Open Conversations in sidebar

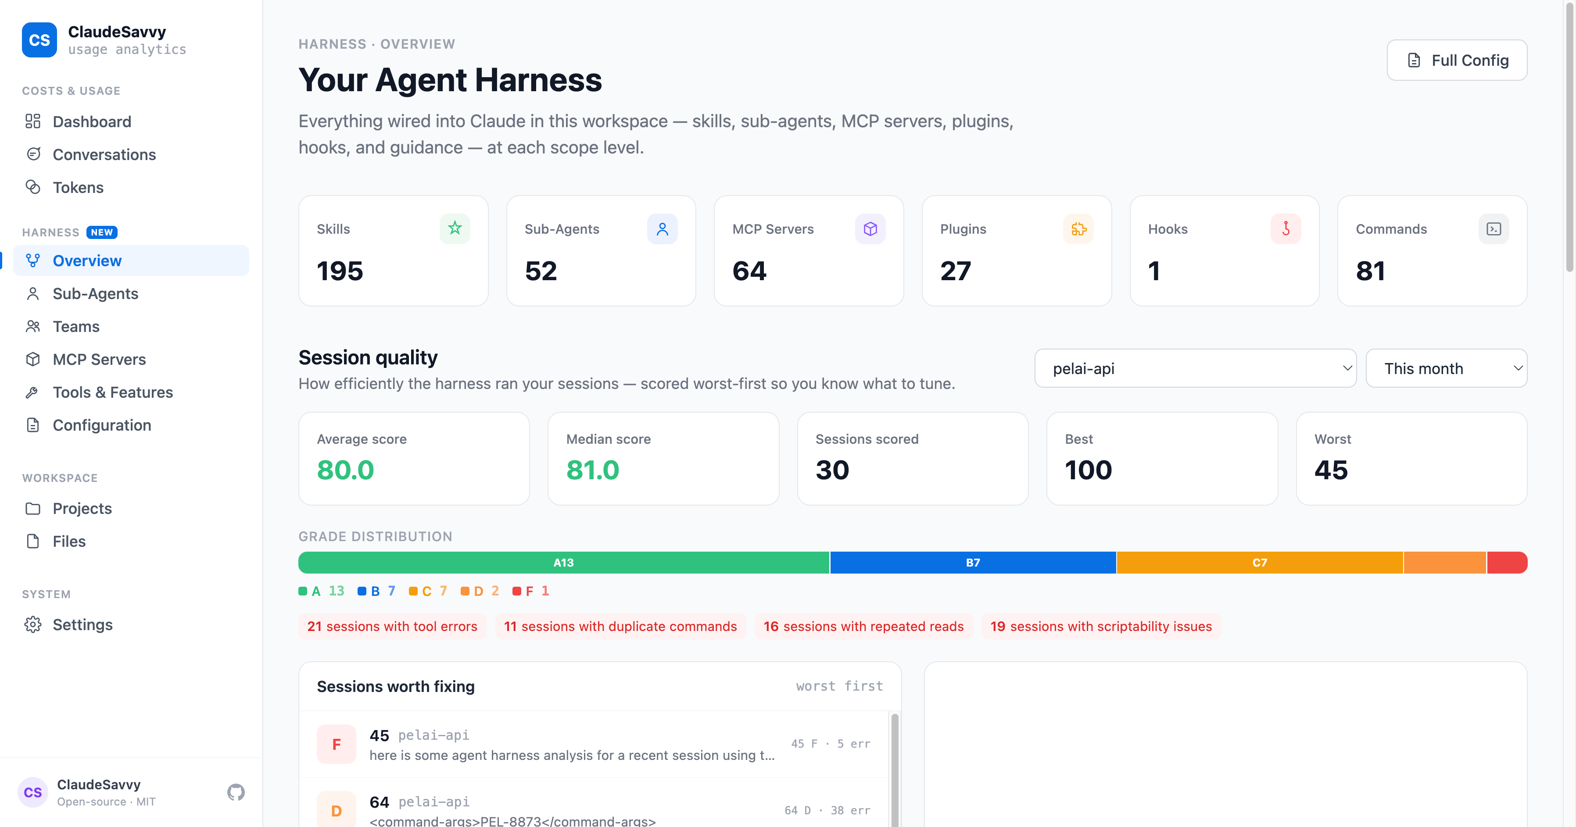click(x=131, y=154)
